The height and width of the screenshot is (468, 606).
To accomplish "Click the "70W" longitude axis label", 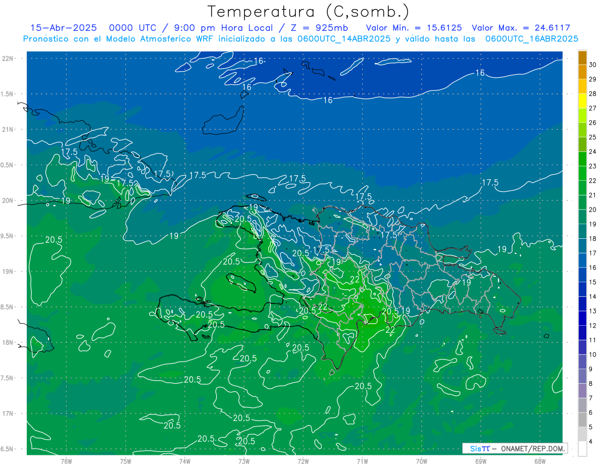I will (x=422, y=461).
